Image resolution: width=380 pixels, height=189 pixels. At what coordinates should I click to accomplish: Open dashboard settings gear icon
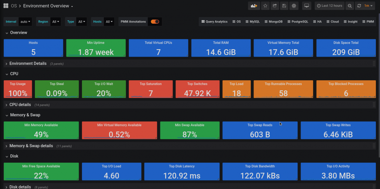click(x=294, y=6)
